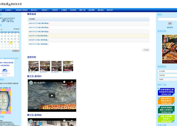The width and height of the screenshot is (177, 126).
Task: Open the 政府機關 related-links dropdown
Action: click(x=167, y=71)
